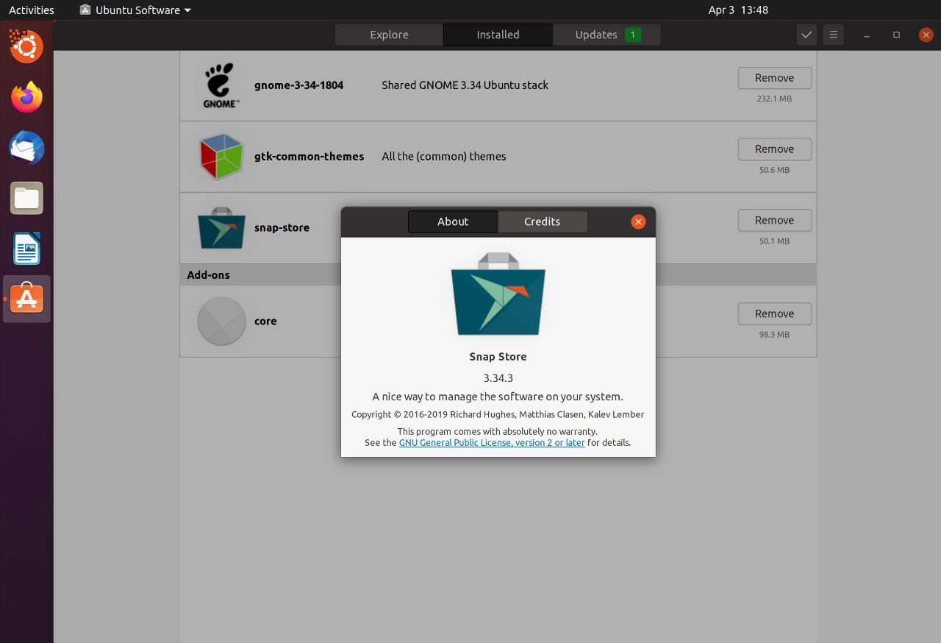Select the About tab in dialog

453,221
